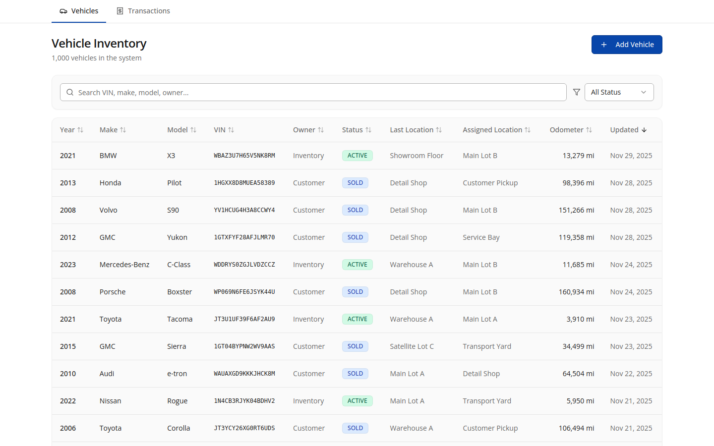
Task: Sort by VIN column header
Action: [x=224, y=130]
